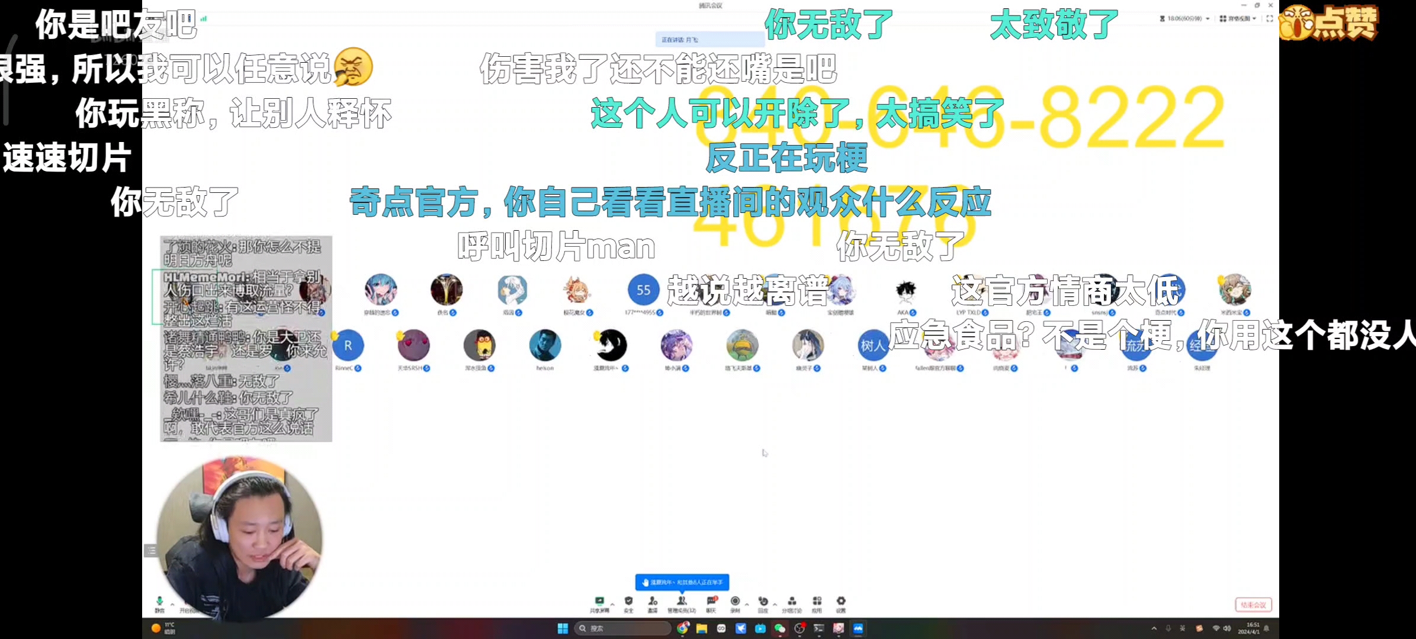This screenshot has height=639, width=1416.
Task: Click the red end meeting (结束会议) button
Action: 1252,605
